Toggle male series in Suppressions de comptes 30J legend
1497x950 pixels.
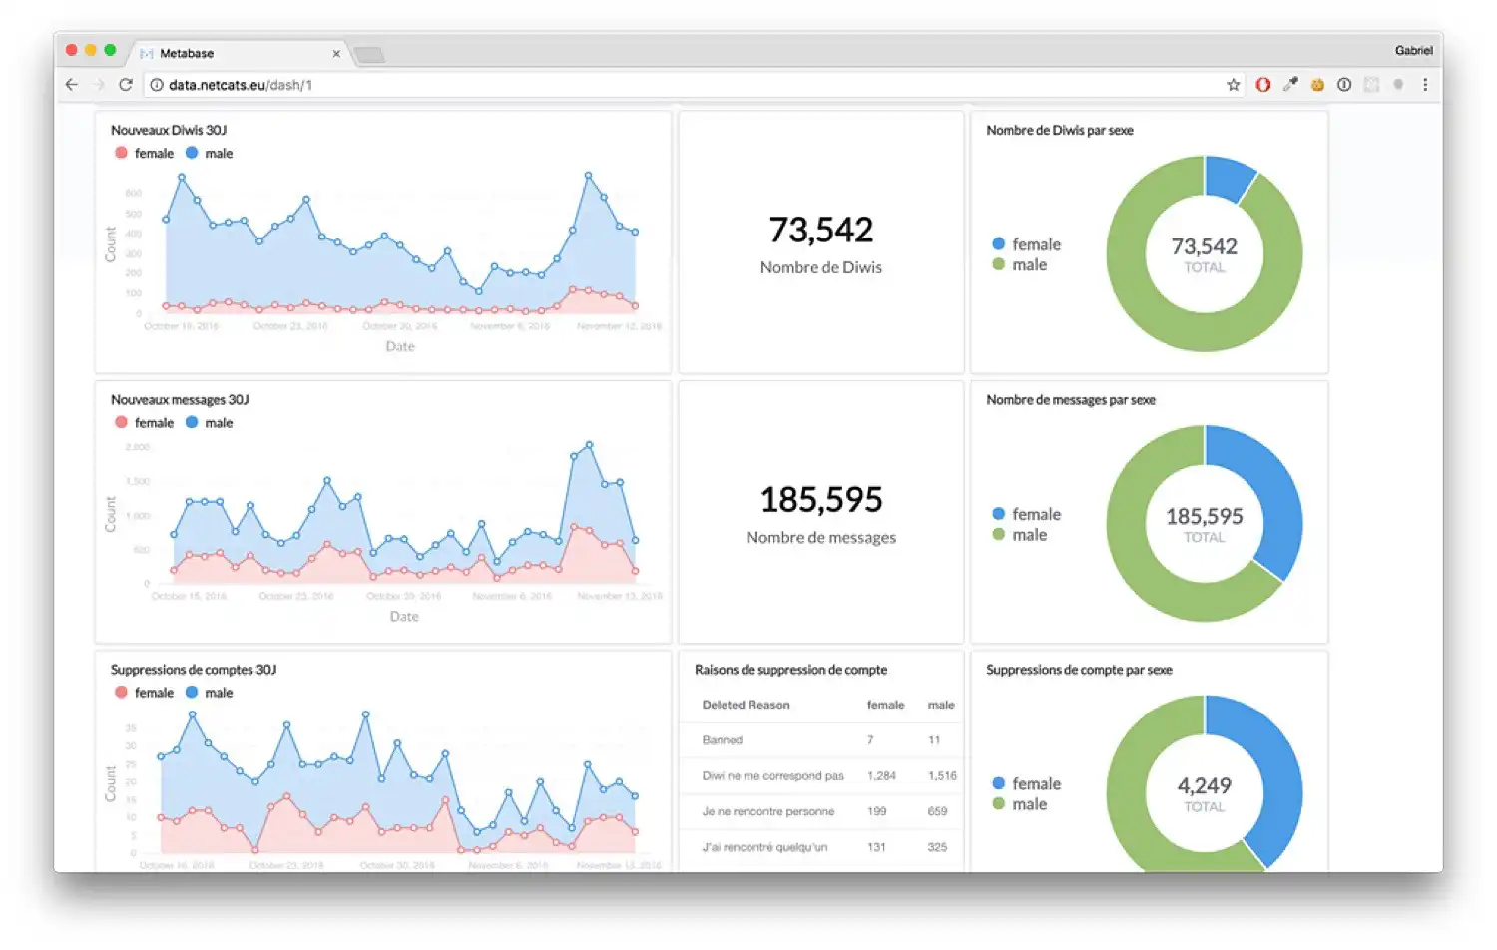pos(209,692)
